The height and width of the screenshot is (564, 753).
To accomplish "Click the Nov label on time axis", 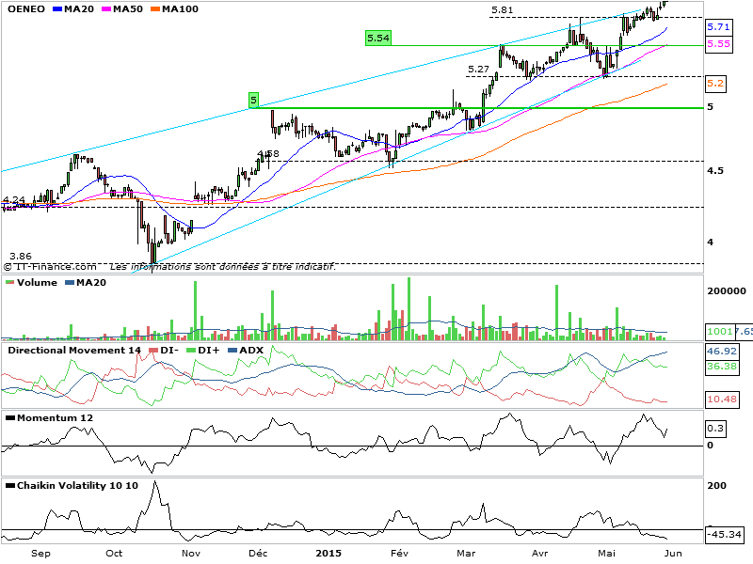I will point(191,553).
